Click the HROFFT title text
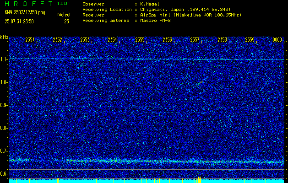The width and height of the screenshot is (288, 183). (x=28, y=4)
